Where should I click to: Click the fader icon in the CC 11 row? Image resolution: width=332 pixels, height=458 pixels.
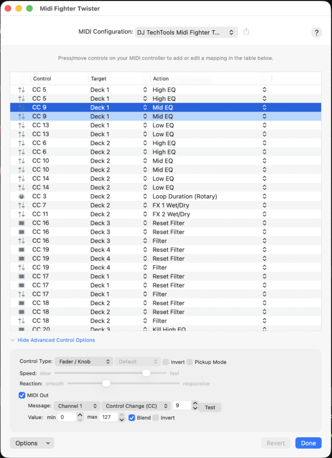click(21, 214)
